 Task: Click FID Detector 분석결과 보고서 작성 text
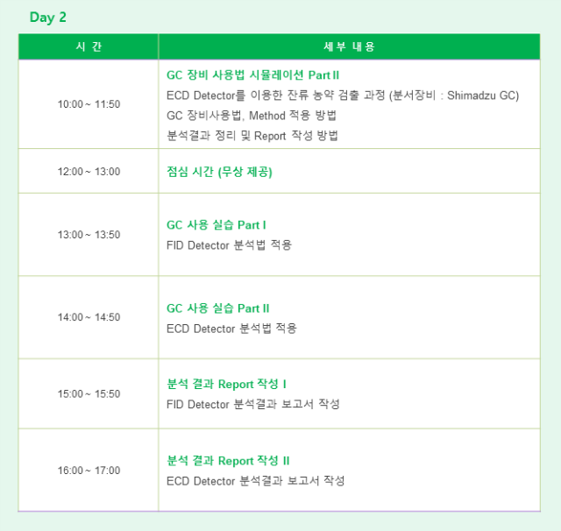tap(252, 404)
